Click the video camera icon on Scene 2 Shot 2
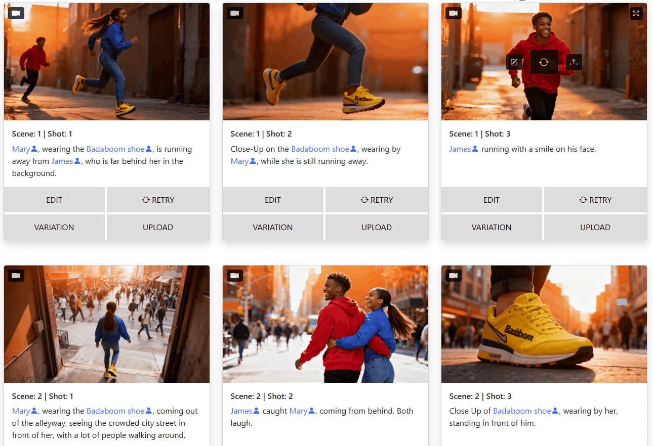Viewport: 653px width, 446px height. pyautogui.click(x=234, y=275)
